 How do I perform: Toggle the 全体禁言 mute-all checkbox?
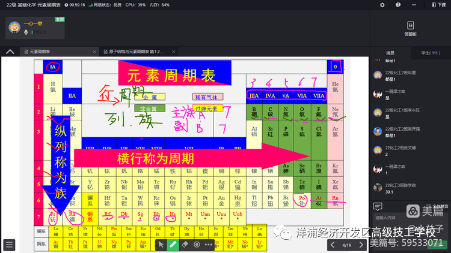point(428,206)
